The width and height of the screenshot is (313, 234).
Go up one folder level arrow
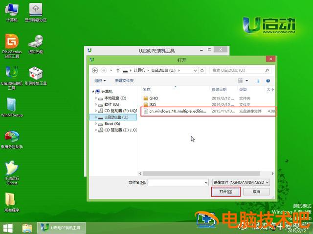tap(118, 70)
